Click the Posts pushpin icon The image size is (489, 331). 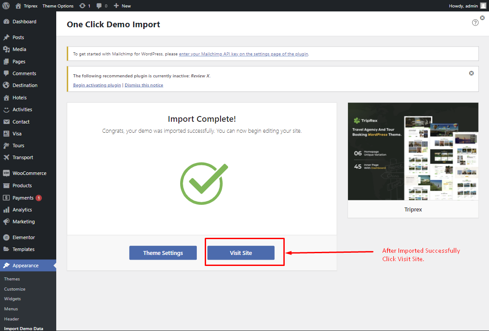(6, 37)
